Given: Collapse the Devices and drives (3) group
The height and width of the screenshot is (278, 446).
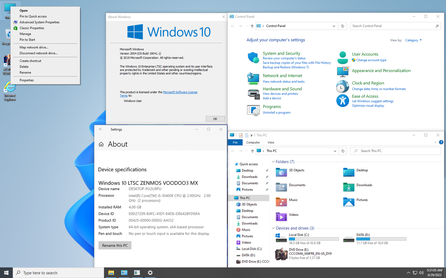Looking at the screenshot, I should (273, 228).
